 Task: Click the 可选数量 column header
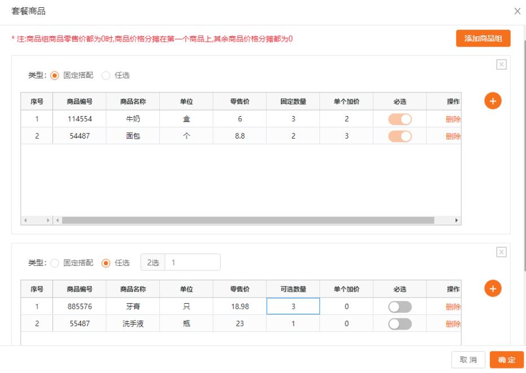coord(293,289)
